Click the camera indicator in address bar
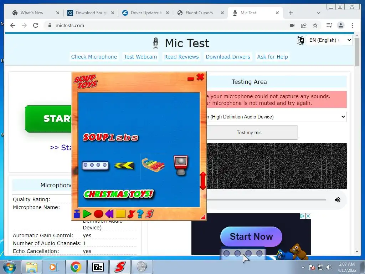The image size is (365, 274). [x=292, y=25]
